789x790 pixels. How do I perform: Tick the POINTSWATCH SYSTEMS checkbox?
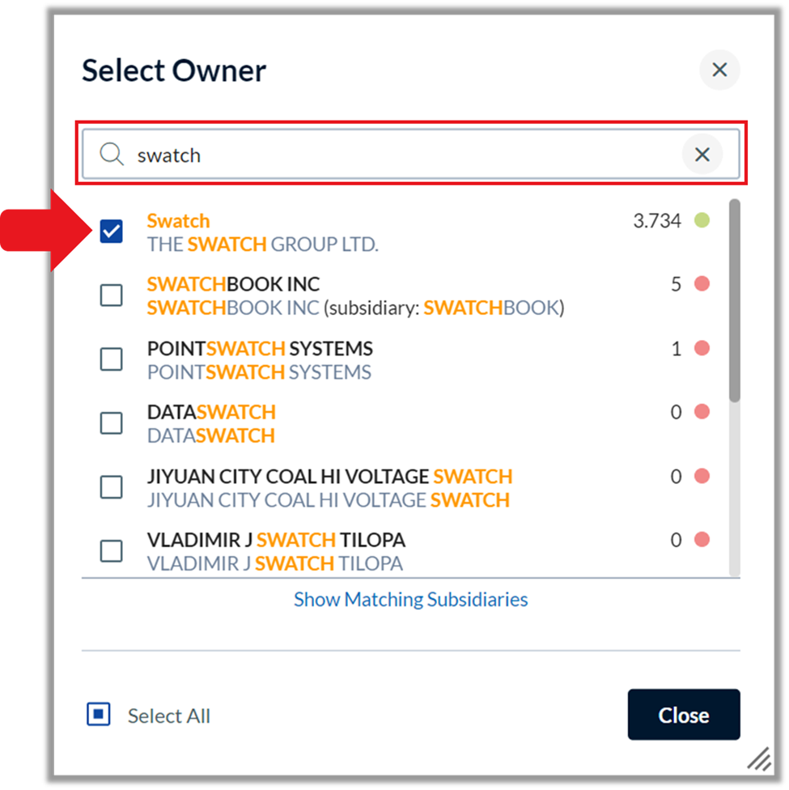click(112, 359)
